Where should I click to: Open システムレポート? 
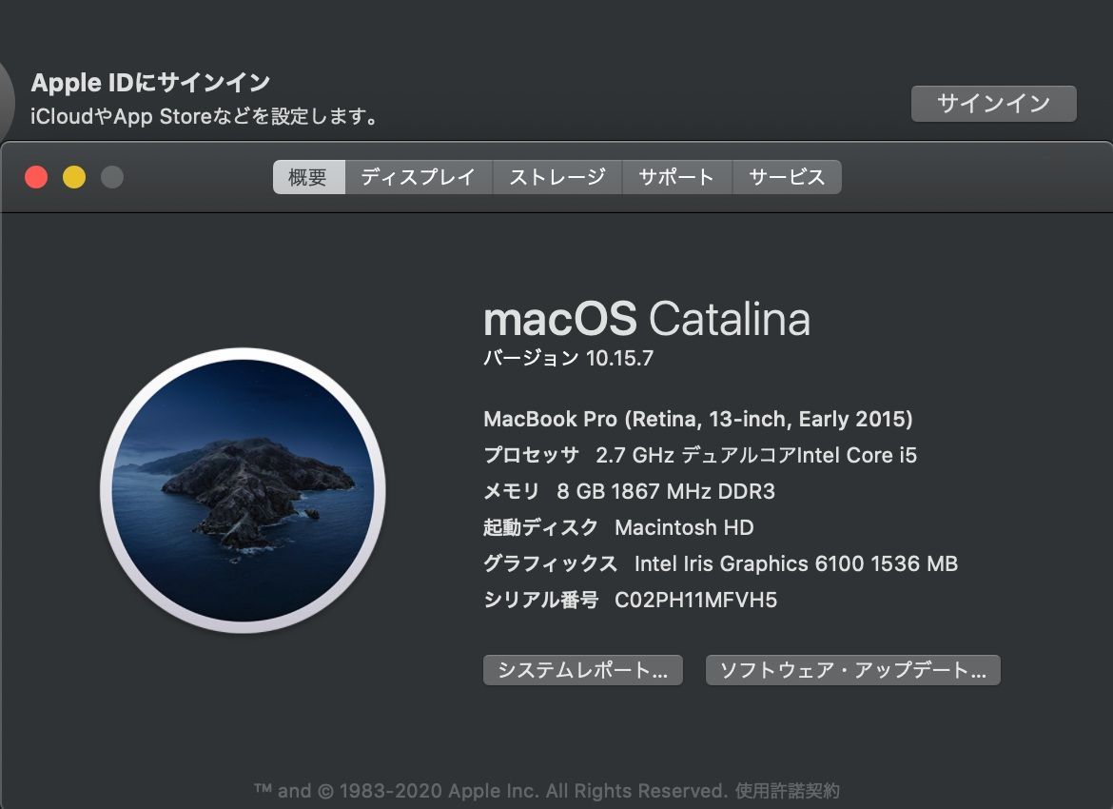pos(582,670)
